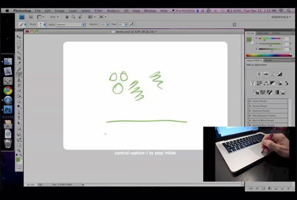The height and width of the screenshot is (200, 297).
Task: Open the blending Mode dropdown
Action: click(x=71, y=25)
